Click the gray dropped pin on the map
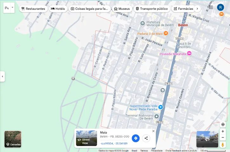Screen dimensions: 230x152 tap(73, 79)
